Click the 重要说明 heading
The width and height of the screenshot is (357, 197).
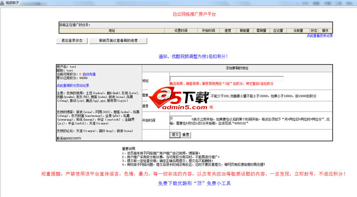pos(129,149)
